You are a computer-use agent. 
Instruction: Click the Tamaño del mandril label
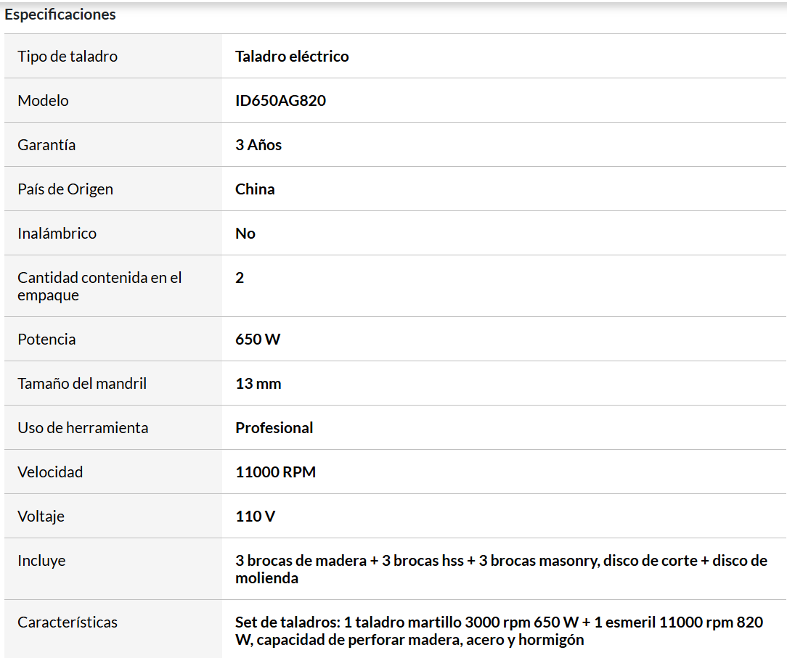(82, 384)
